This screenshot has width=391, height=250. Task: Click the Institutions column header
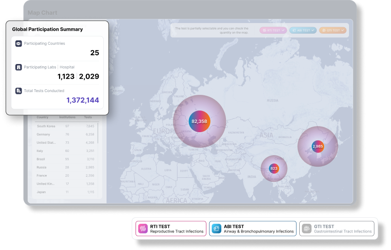(x=67, y=117)
